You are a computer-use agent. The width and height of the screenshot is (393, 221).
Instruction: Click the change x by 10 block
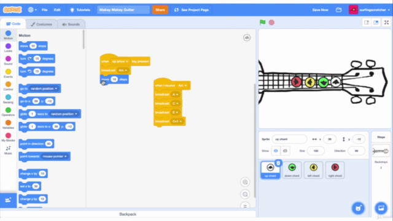33,173
